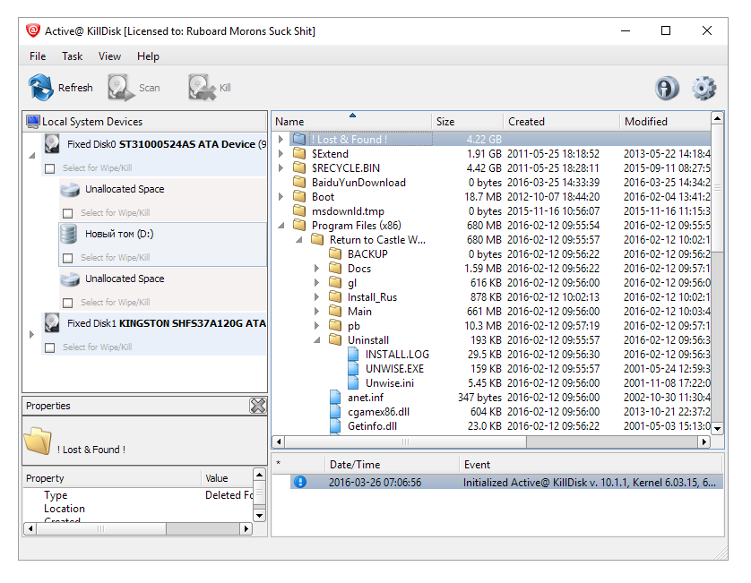The image size is (751, 583).
Task: Click the Lost & Found folder icon in list
Action: 299,139
